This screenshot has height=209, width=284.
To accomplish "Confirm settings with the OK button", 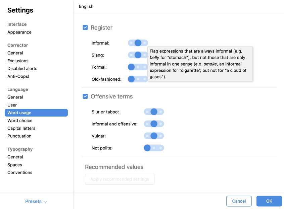I will (x=269, y=201).
